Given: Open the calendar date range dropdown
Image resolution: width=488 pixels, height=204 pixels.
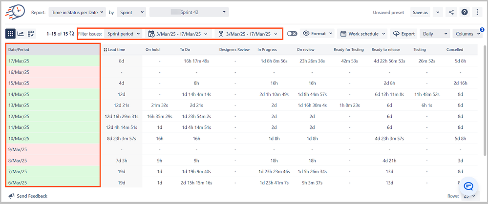Looking at the screenshot, I should 178,34.
